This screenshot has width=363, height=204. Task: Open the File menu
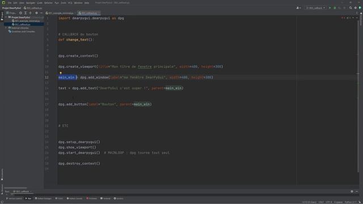coord(10,3)
